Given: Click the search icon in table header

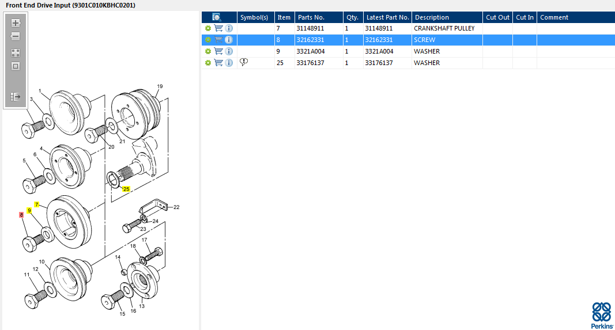Looking at the screenshot, I should [217, 17].
